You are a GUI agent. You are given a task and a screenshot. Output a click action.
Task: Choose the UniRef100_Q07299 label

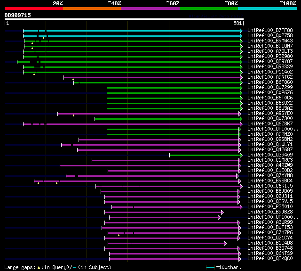tap(270, 88)
